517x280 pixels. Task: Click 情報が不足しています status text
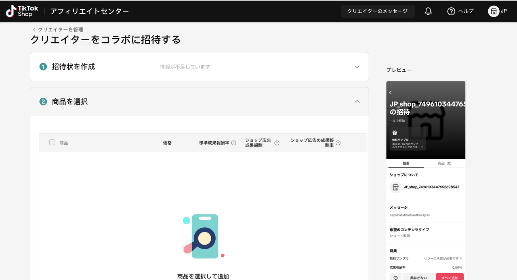(185, 67)
